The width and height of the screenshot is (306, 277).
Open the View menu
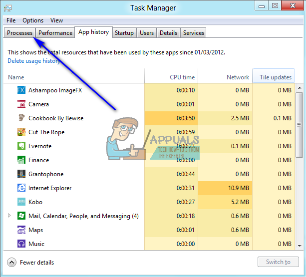point(56,20)
